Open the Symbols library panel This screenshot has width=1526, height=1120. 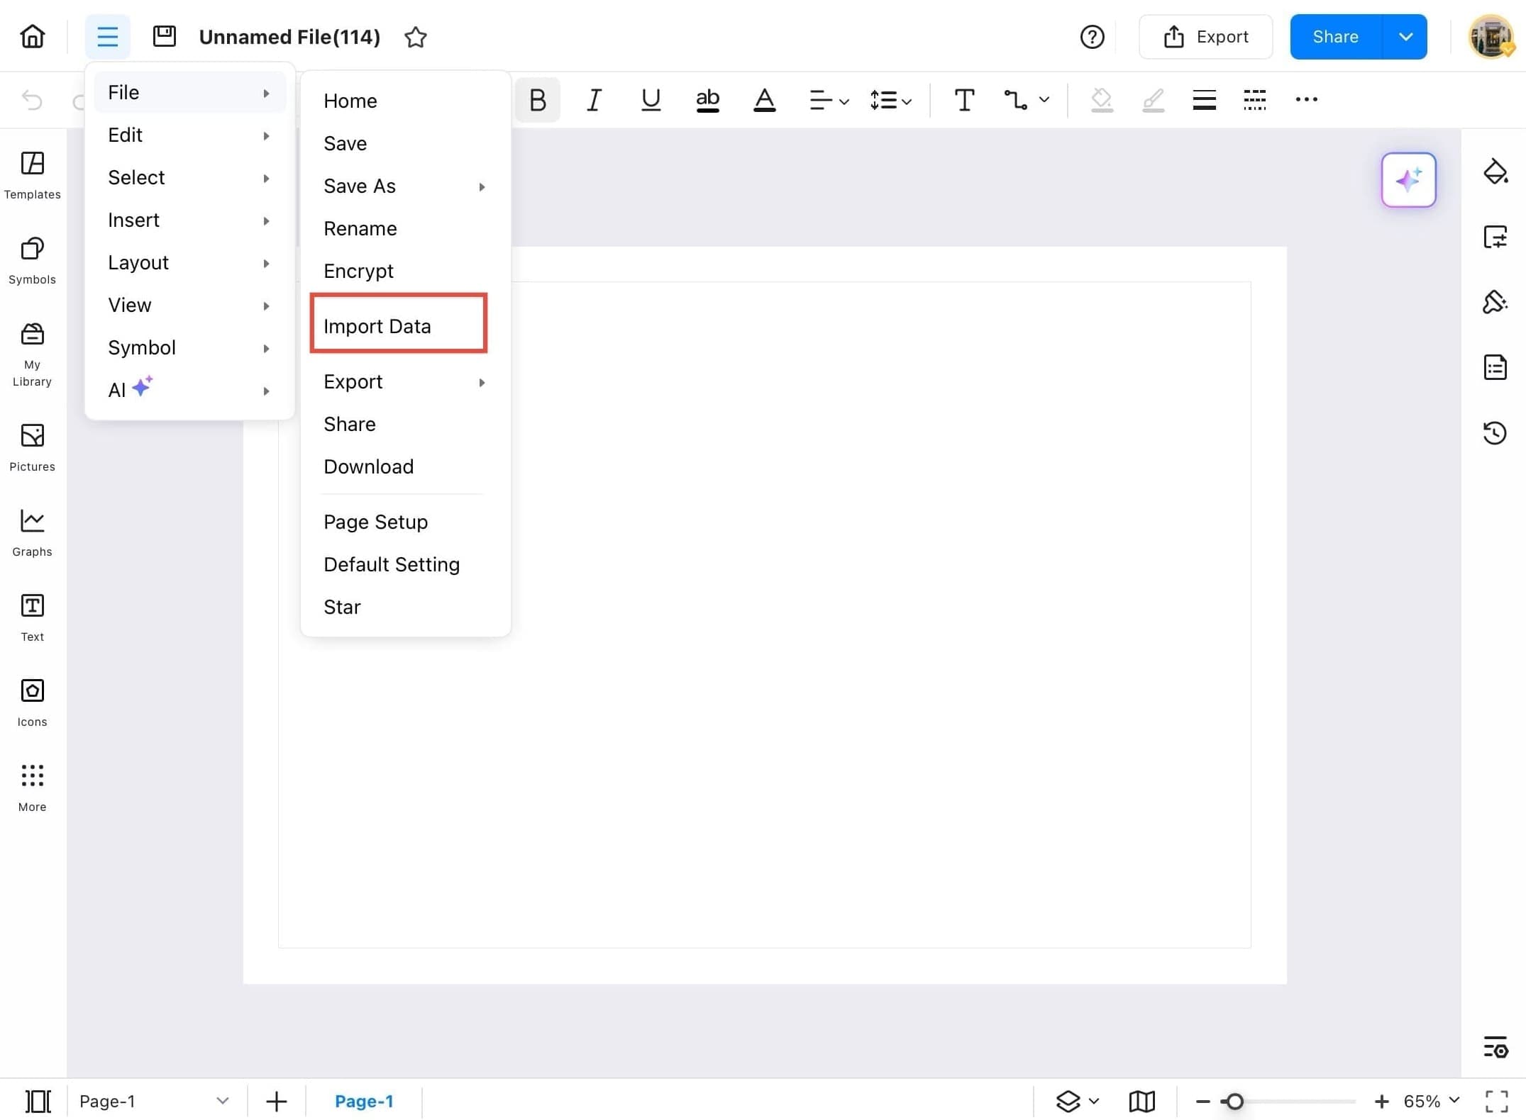pyautogui.click(x=32, y=260)
